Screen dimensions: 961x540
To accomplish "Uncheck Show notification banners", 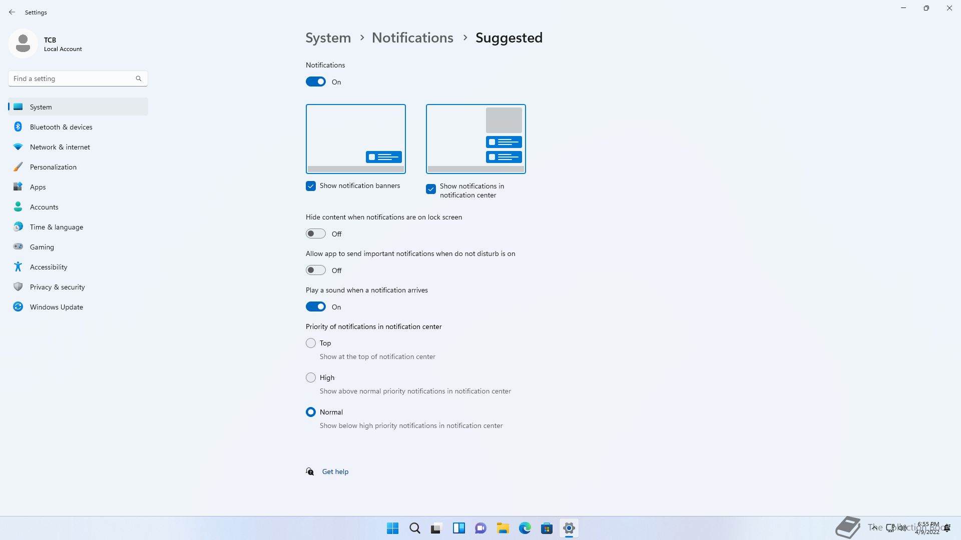I will (311, 186).
